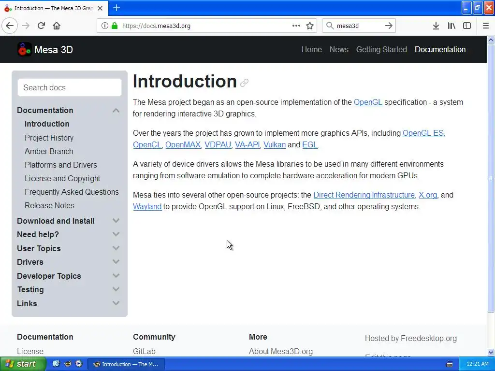
Task: Show site information icon in address bar
Action: coord(105,26)
